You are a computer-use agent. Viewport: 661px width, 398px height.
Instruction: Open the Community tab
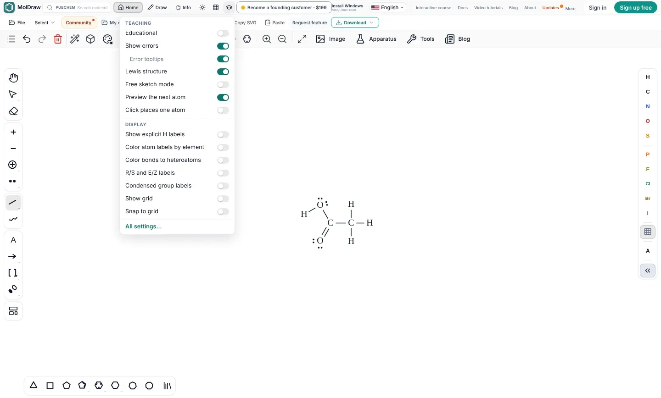(x=79, y=22)
